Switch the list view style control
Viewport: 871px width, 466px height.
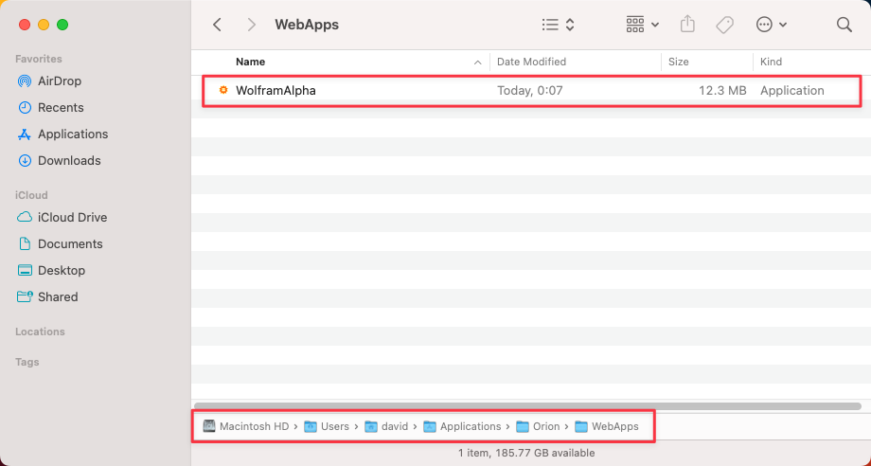pyautogui.click(x=558, y=25)
